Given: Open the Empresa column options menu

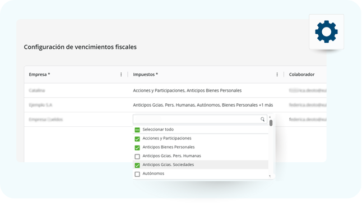Looking at the screenshot, I should [121, 75].
